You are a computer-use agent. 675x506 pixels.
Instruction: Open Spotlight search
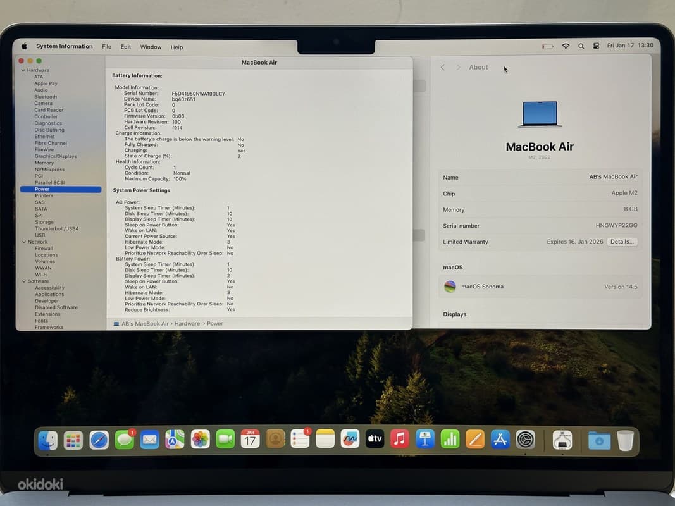point(581,46)
